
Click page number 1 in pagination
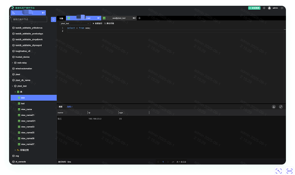tap(163, 162)
